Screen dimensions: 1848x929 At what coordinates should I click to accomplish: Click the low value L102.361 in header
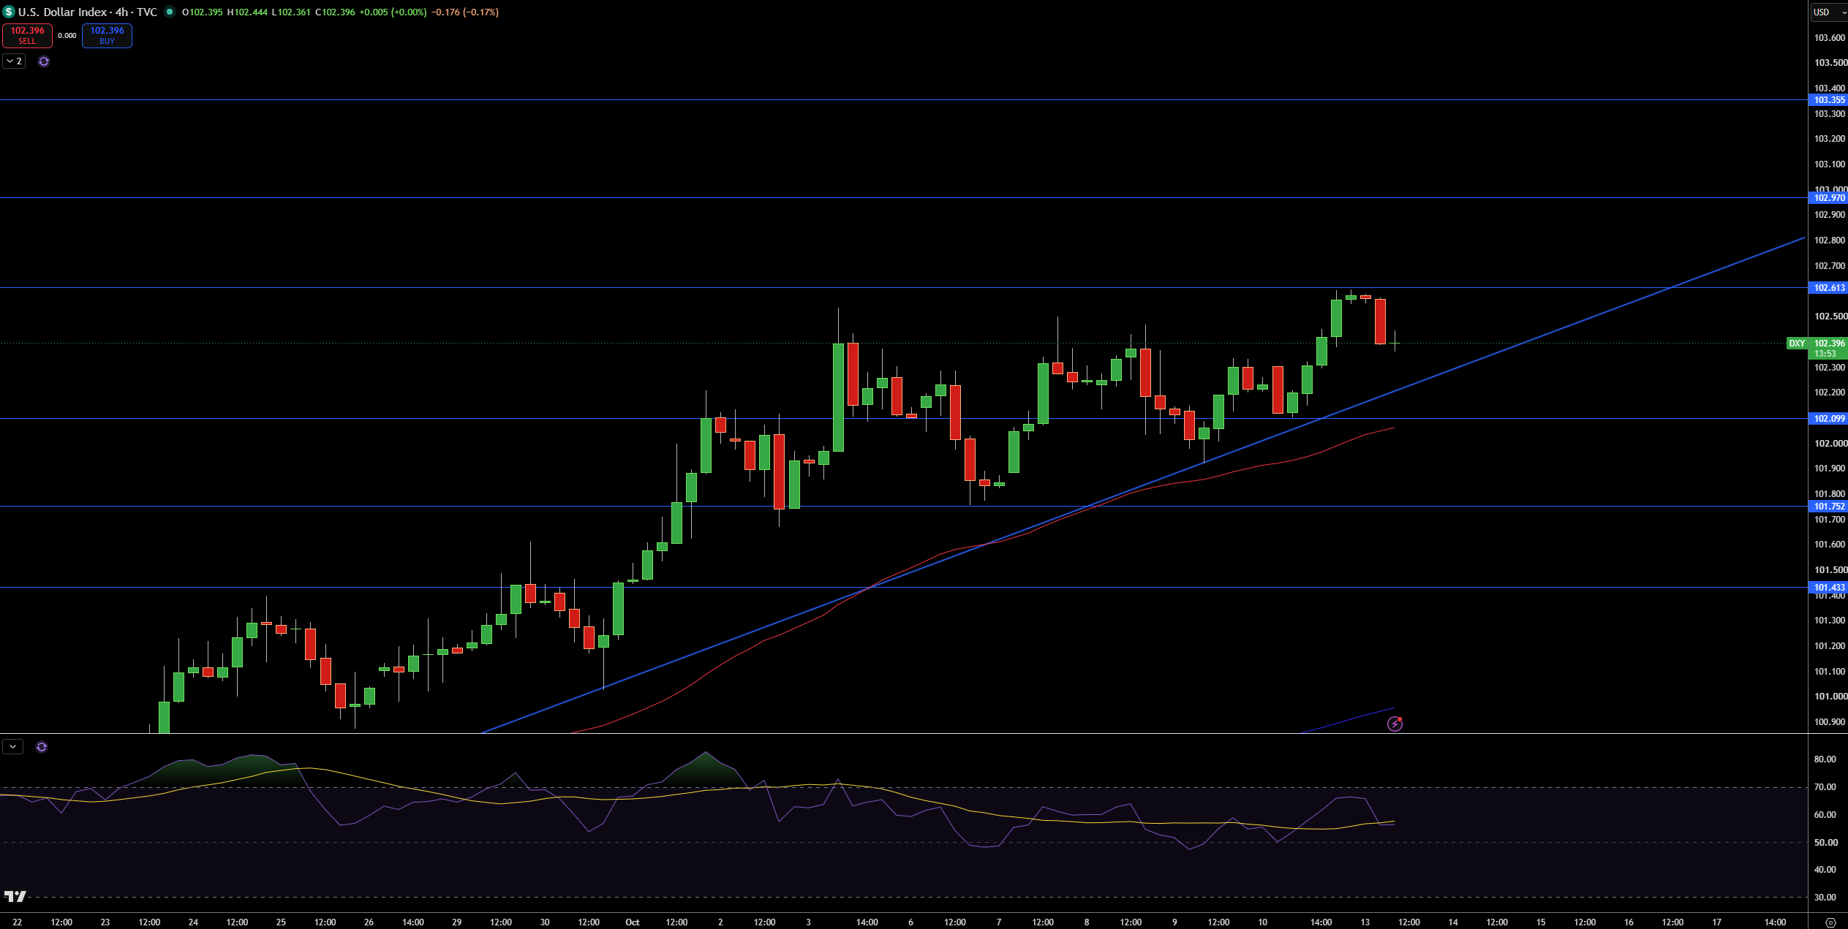click(291, 12)
